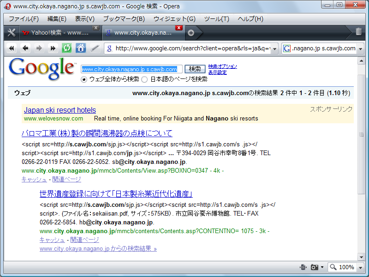
Task: Open the ファイル(F) menu
Action: (24, 19)
